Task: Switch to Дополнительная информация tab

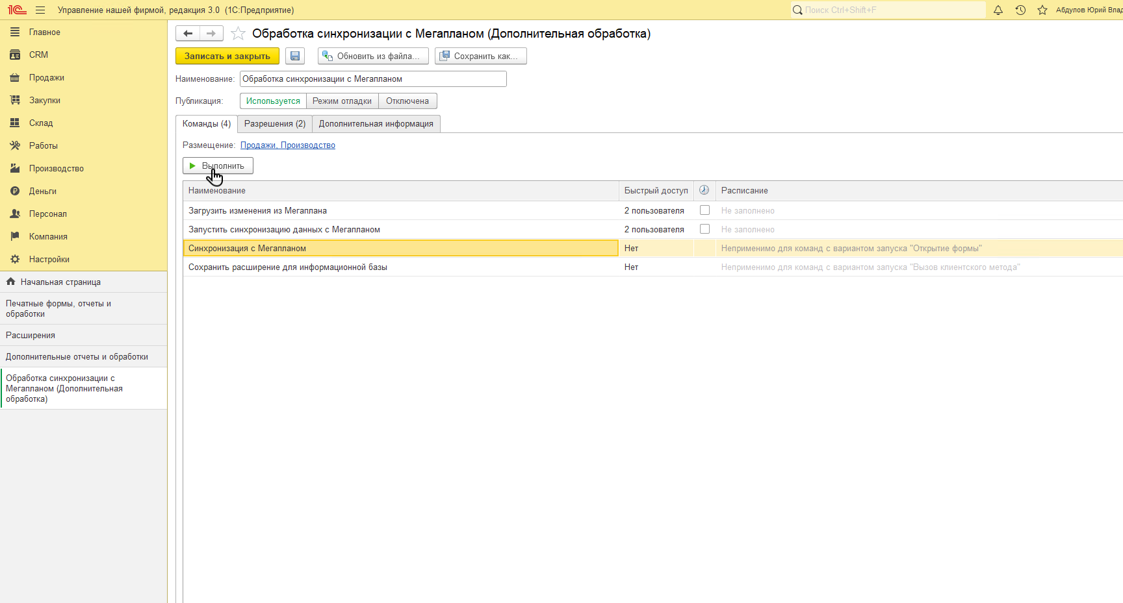Action: 376,124
